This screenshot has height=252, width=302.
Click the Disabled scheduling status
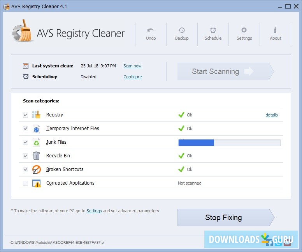(x=88, y=77)
